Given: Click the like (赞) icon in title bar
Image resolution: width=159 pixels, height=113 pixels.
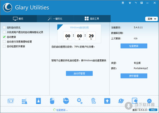Looking at the screenshot, I should coord(123,3).
